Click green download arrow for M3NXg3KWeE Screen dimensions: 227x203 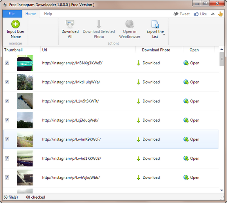(139, 63)
